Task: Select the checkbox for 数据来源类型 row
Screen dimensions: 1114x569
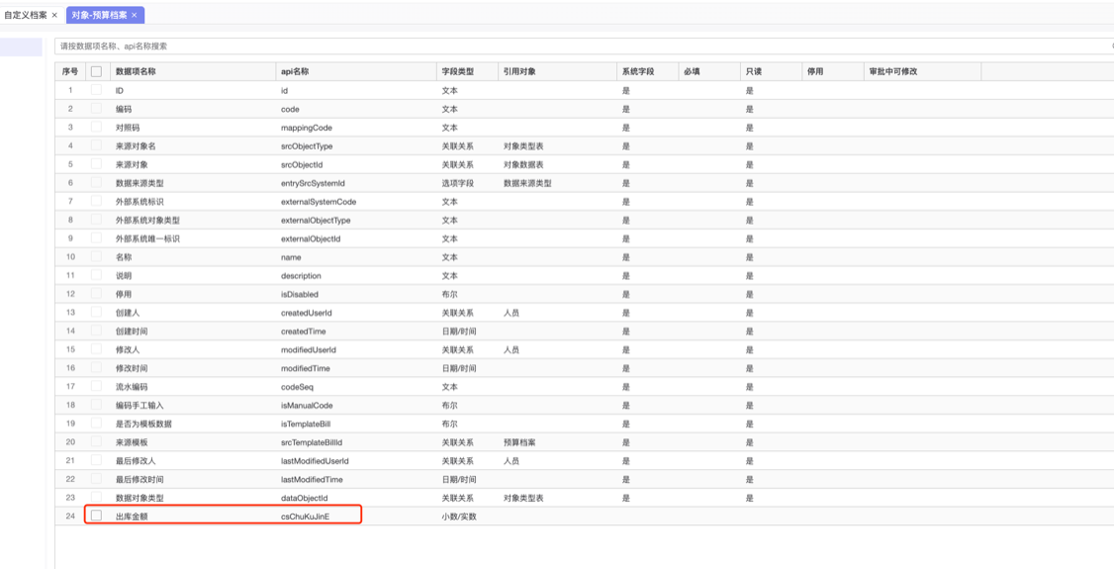Action: (x=96, y=182)
